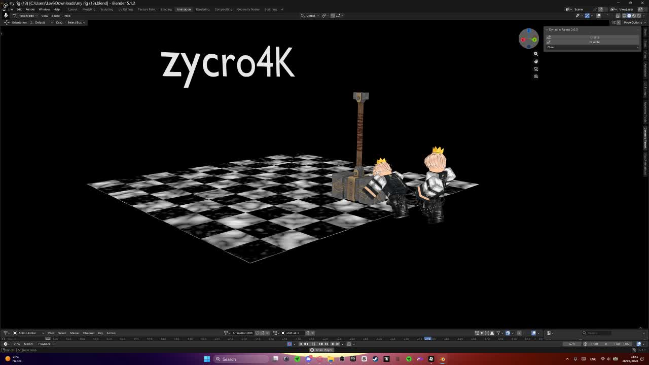This screenshot has width=649, height=365.
Task: Open the Steam icon in the taskbar
Action: coord(375,359)
